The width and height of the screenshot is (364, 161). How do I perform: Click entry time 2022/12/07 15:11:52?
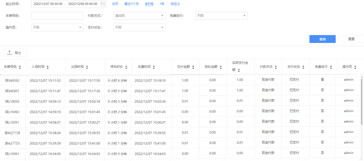tap(45, 80)
